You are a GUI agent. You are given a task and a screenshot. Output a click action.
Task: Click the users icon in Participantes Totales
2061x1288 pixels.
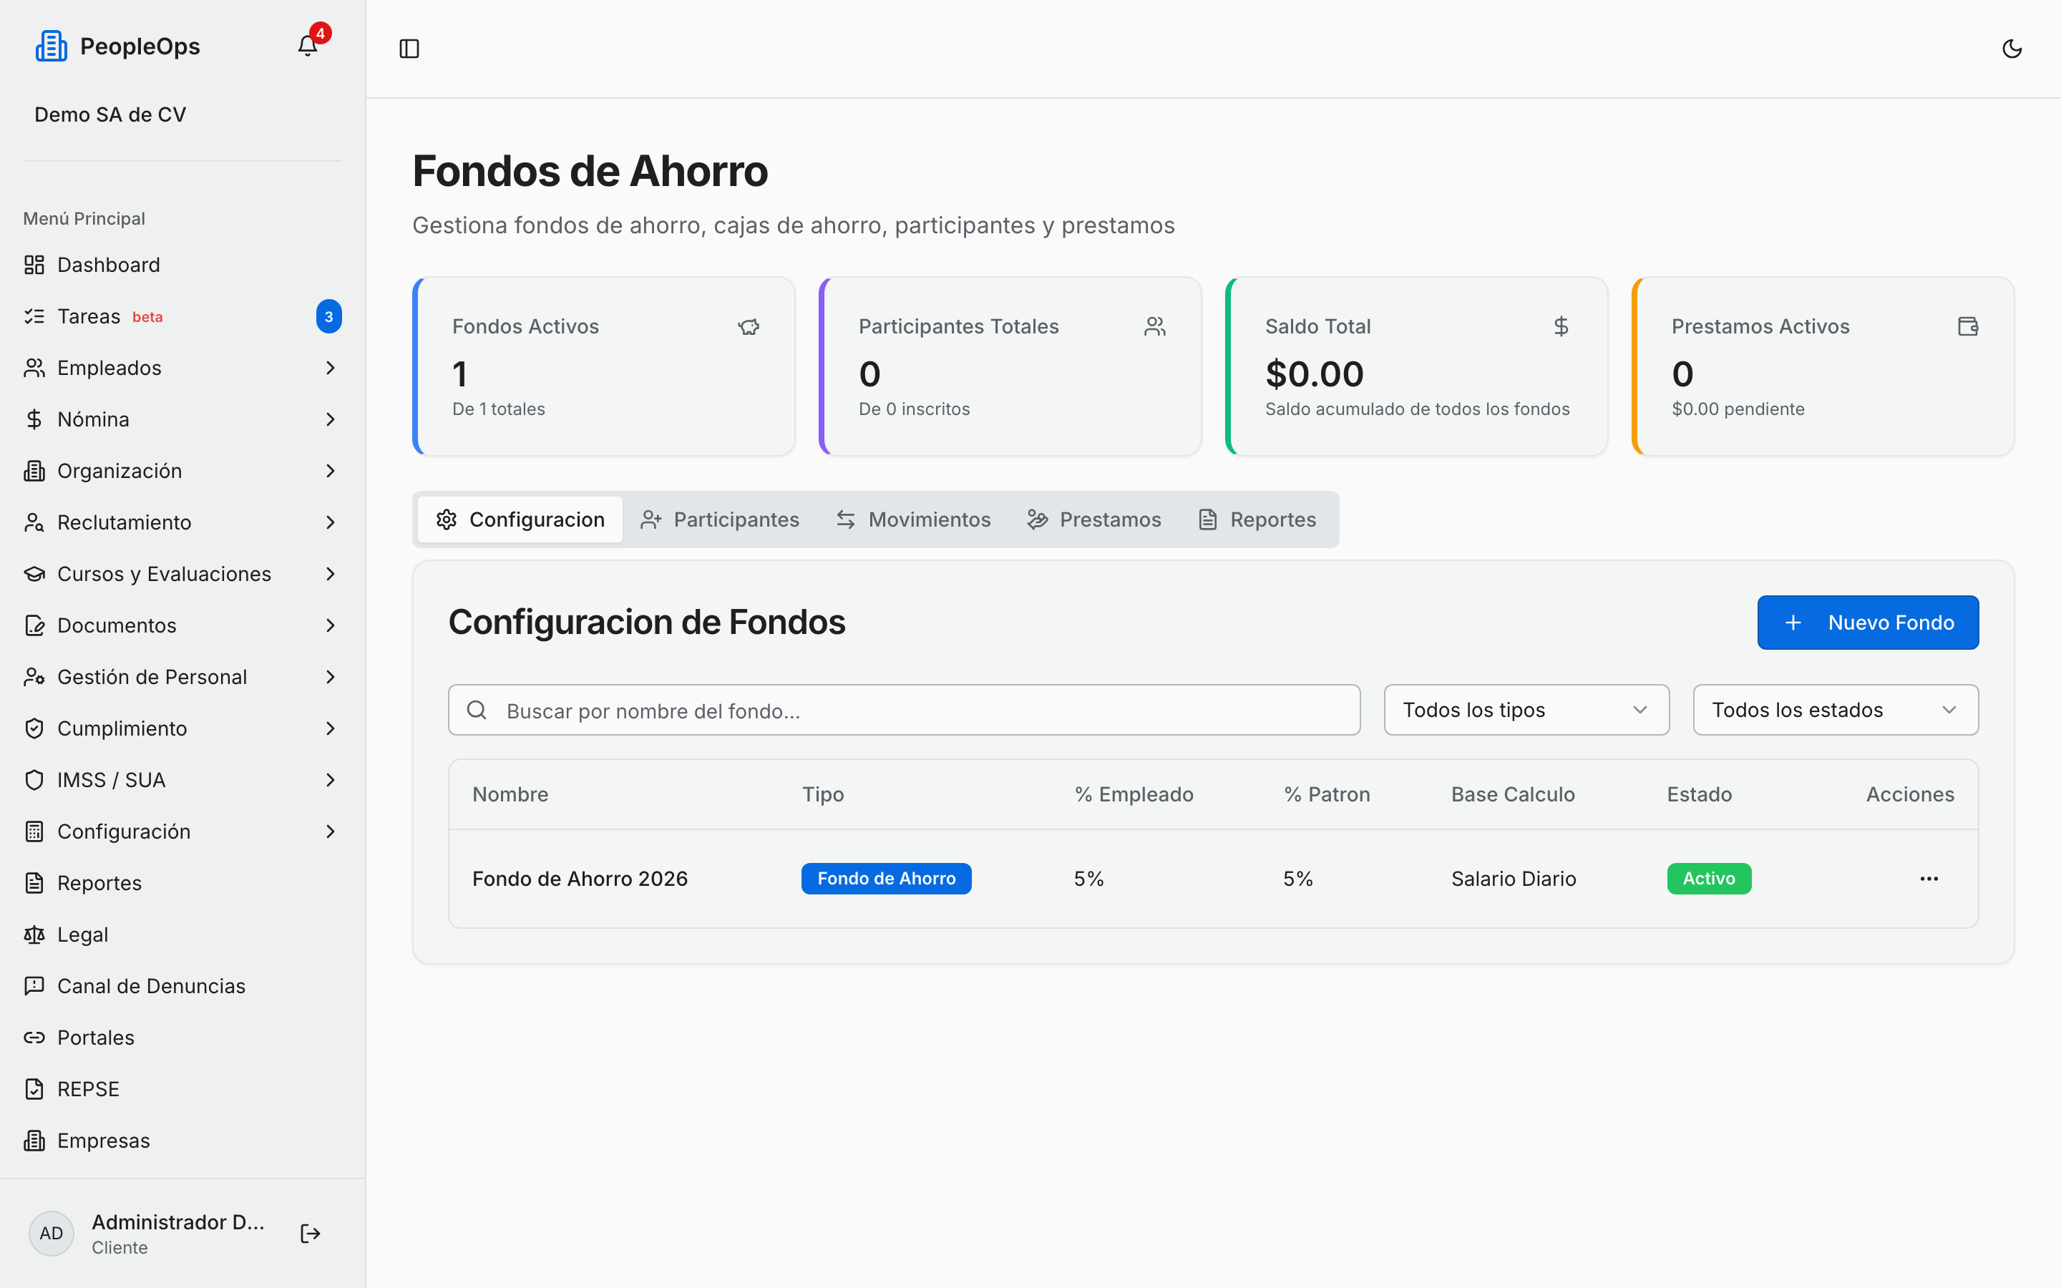pyautogui.click(x=1155, y=326)
